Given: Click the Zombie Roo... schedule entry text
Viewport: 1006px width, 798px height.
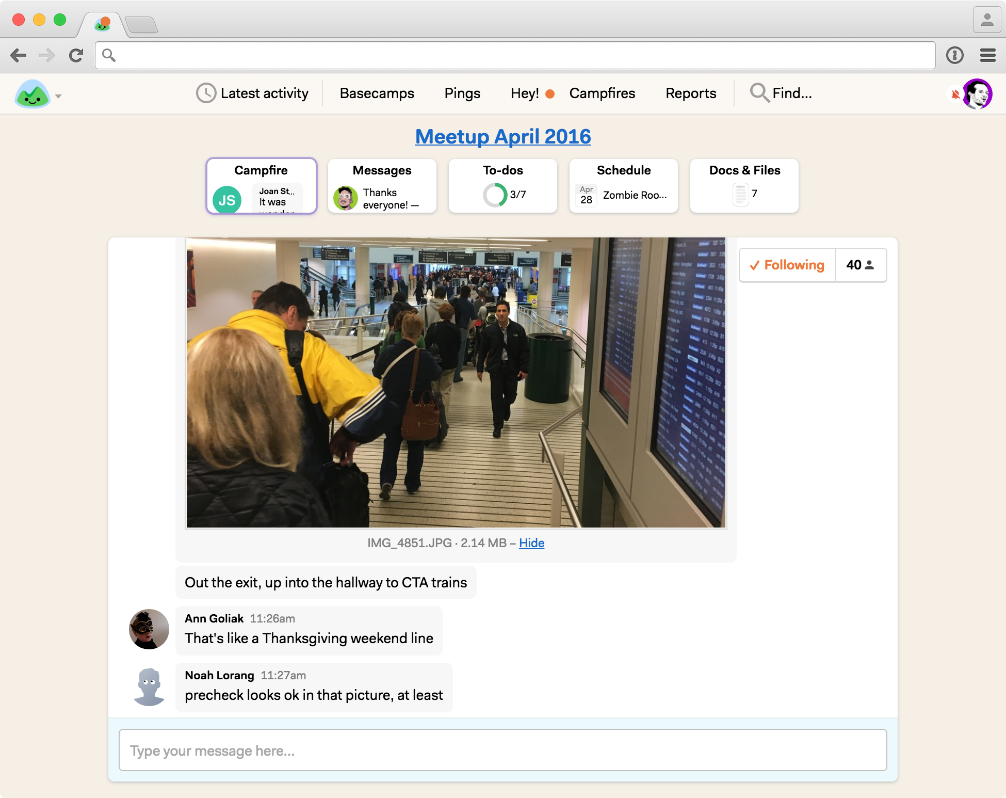Looking at the screenshot, I should [635, 195].
